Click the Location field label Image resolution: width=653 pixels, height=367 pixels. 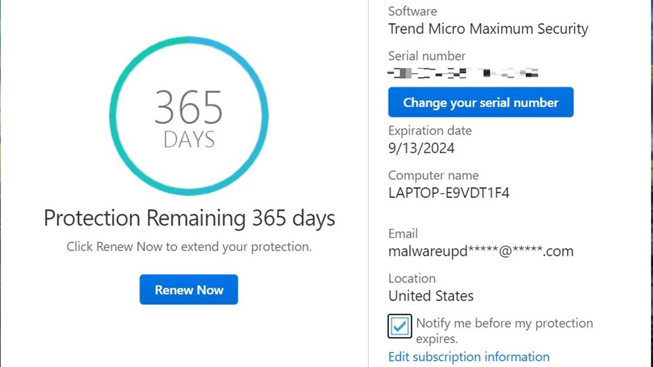point(412,278)
